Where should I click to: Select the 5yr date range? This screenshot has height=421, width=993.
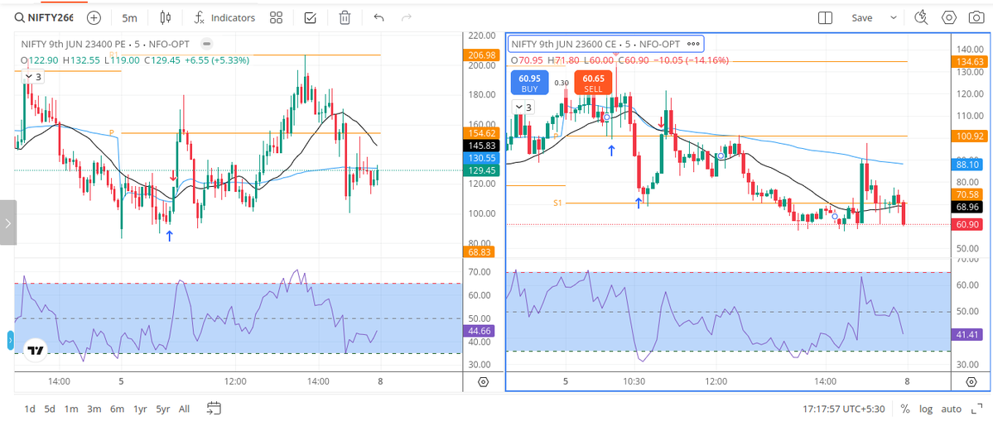[163, 409]
